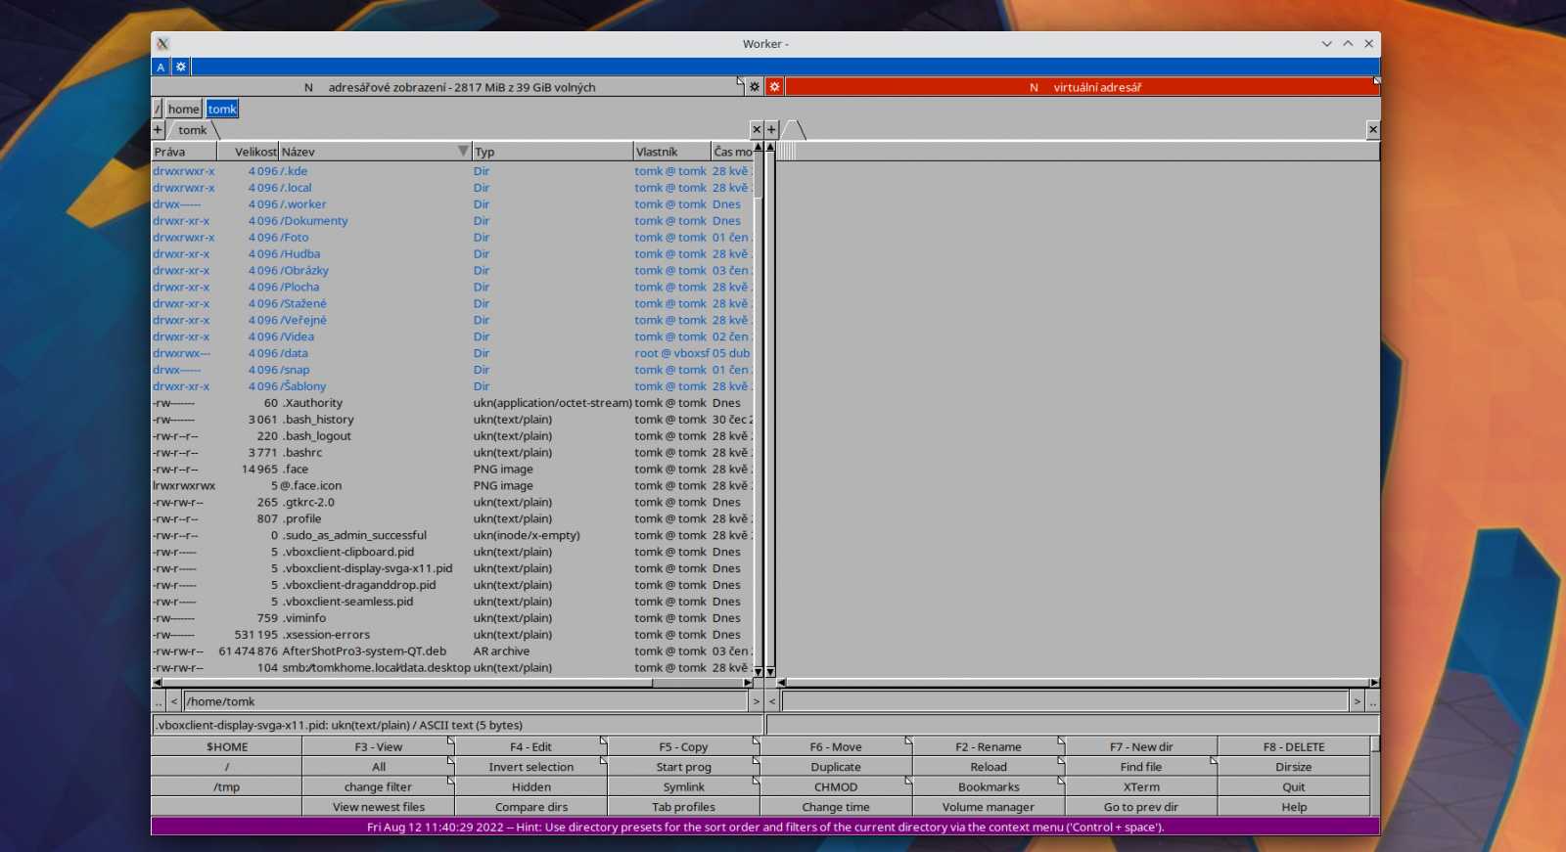Click 'tomk' breadcrumb path segment
Screen dimensions: 1566x852
click(x=222, y=109)
